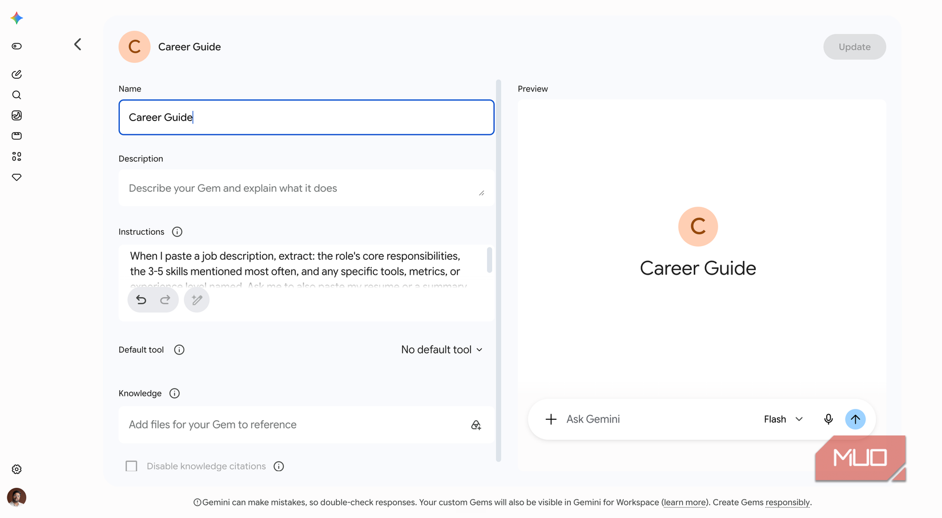The width and height of the screenshot is (942, 518).
Task: Click the Description resize handle
Action: (x=481, y=193)
